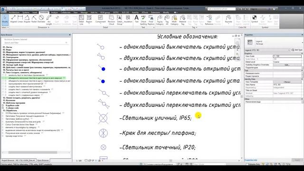The height and width of the screenshot is (171, 304).
Task: Click the Component detail tool
Action: click(100, 19)
